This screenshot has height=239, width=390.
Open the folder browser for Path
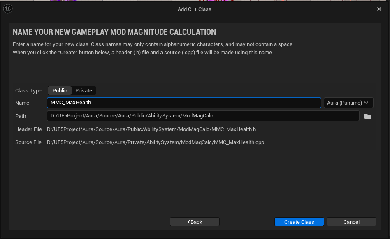click(x=368, y=116)
